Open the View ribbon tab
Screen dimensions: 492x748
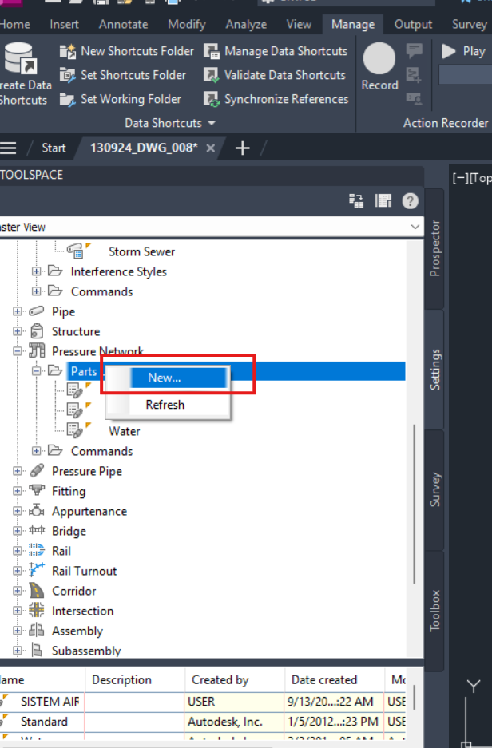click(x=299, y=24)
